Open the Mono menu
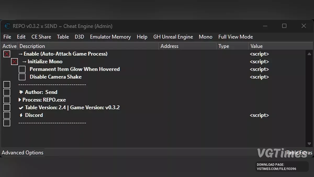Screen dimensions: 314x177 tap(205, 37)
